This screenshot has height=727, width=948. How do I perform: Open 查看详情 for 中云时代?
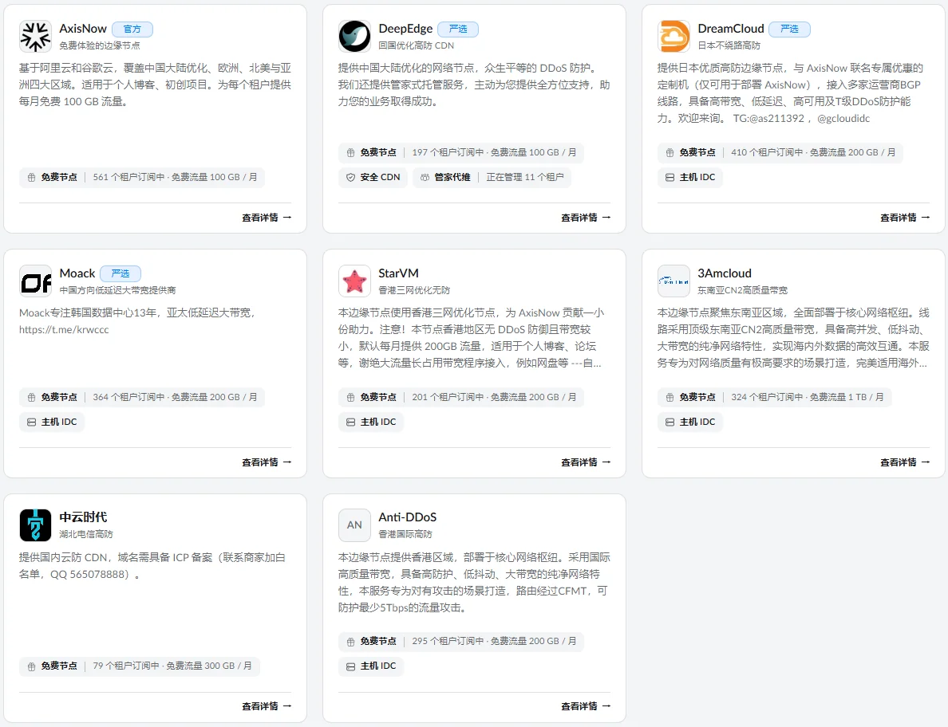[267, 705]
